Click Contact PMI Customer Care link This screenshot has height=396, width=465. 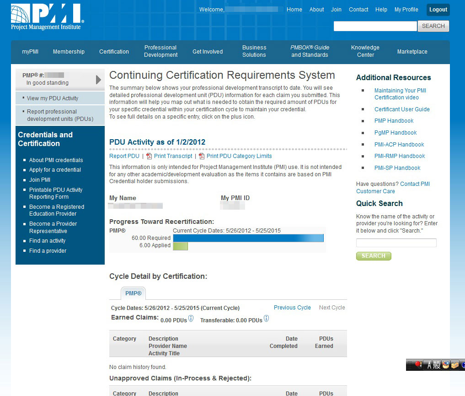[393, 188]
